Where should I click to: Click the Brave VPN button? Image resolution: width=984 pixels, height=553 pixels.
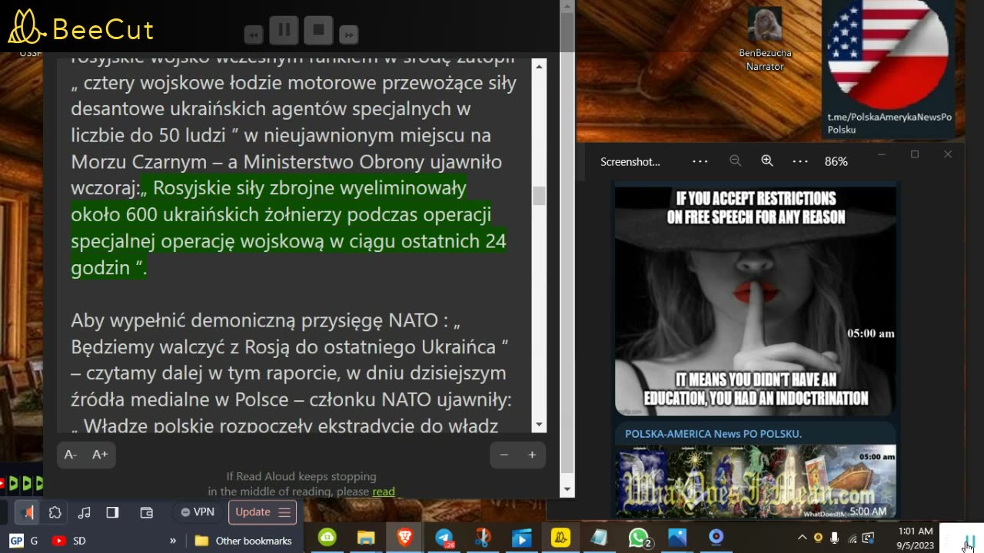(198, 512)
